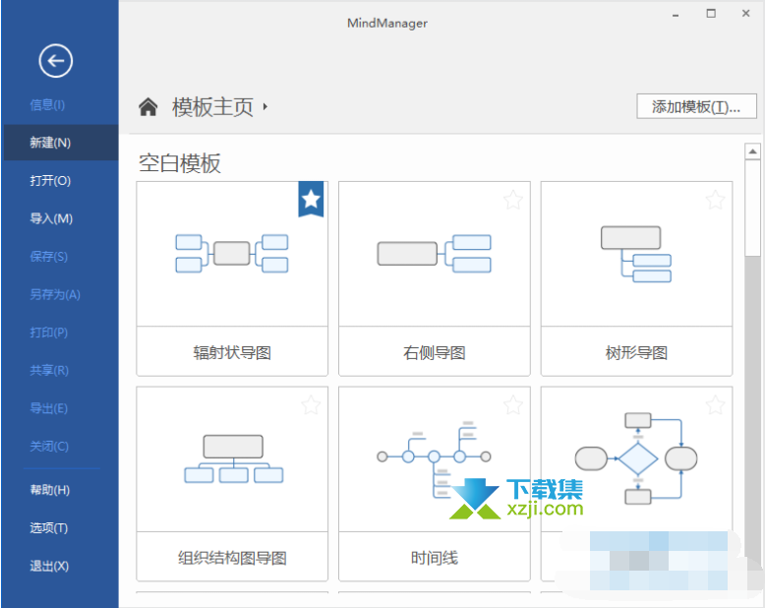Click the 时间线 label
Image resolution: width=765 pixels, height=608 pixels.
point(435,558)
